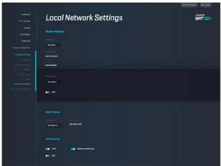Toggle the DMZ switch

click(x=47, y=156)
